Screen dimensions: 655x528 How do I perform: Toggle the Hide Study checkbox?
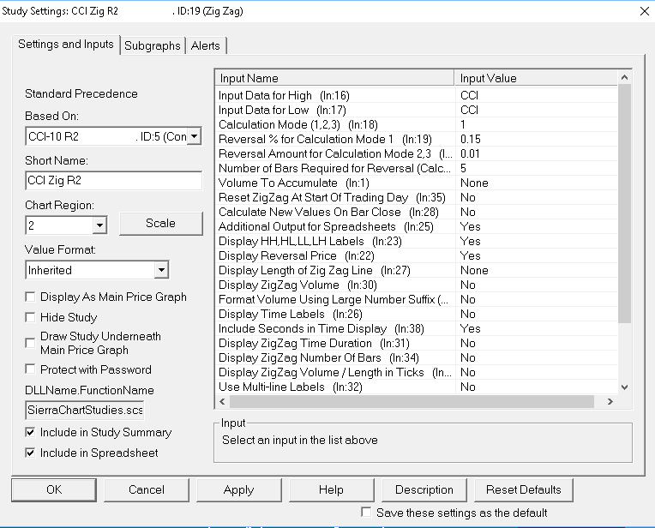click(x=32, y=317)
